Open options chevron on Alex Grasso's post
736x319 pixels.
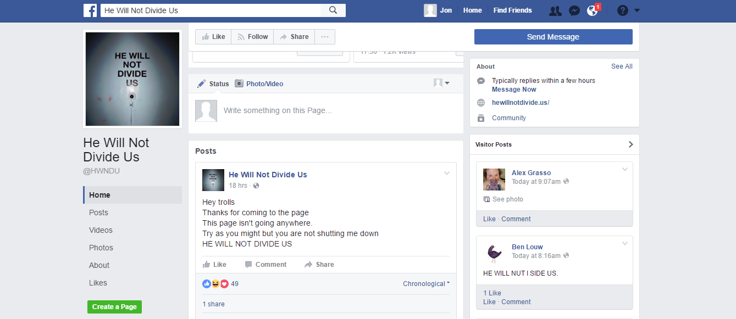pos(624,169)
